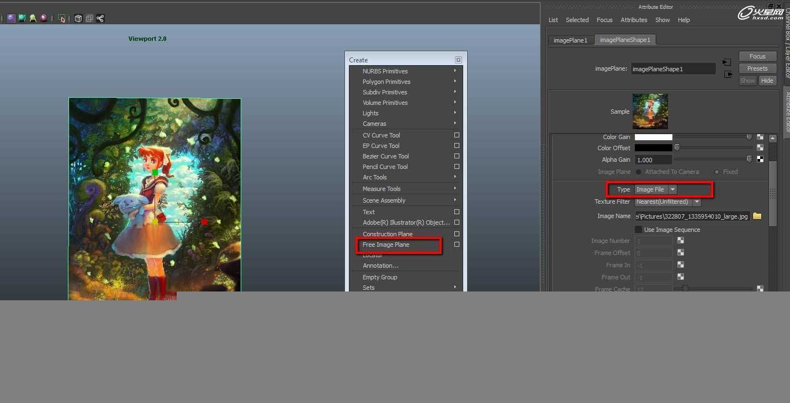
Task: Open CV Curve Tool option box
Action: pos(457,135)
